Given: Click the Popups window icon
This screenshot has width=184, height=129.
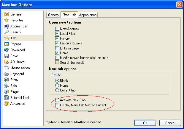Looking at the screenshot, I should pos(7,44).
